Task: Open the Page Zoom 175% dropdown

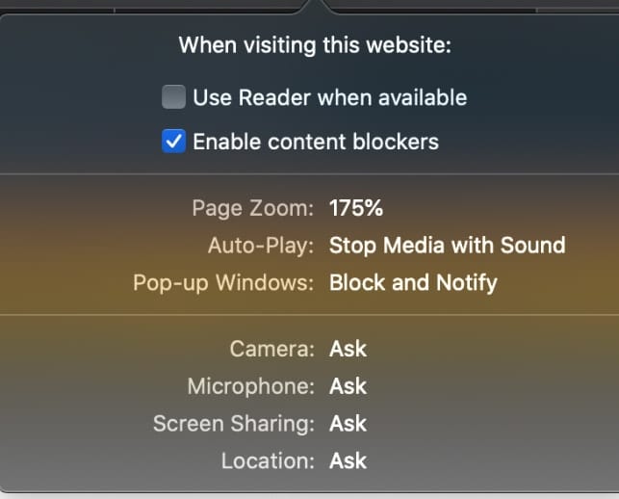Action: pyautogui.click(x=356, y=208)
